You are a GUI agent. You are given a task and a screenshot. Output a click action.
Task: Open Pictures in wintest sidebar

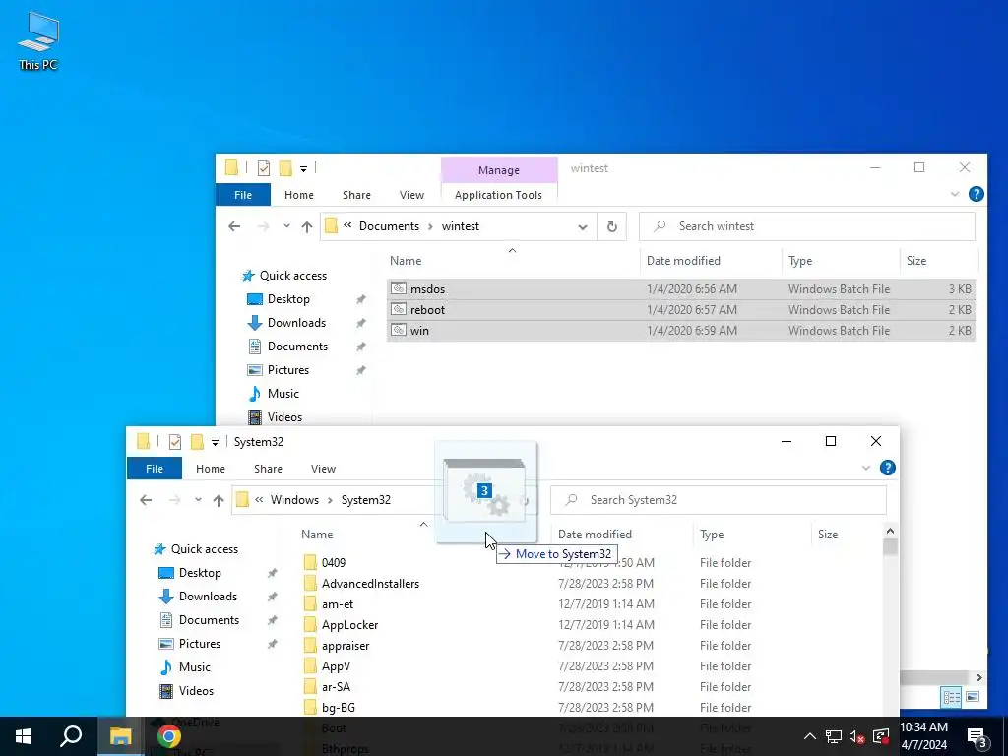coord(288,370)
